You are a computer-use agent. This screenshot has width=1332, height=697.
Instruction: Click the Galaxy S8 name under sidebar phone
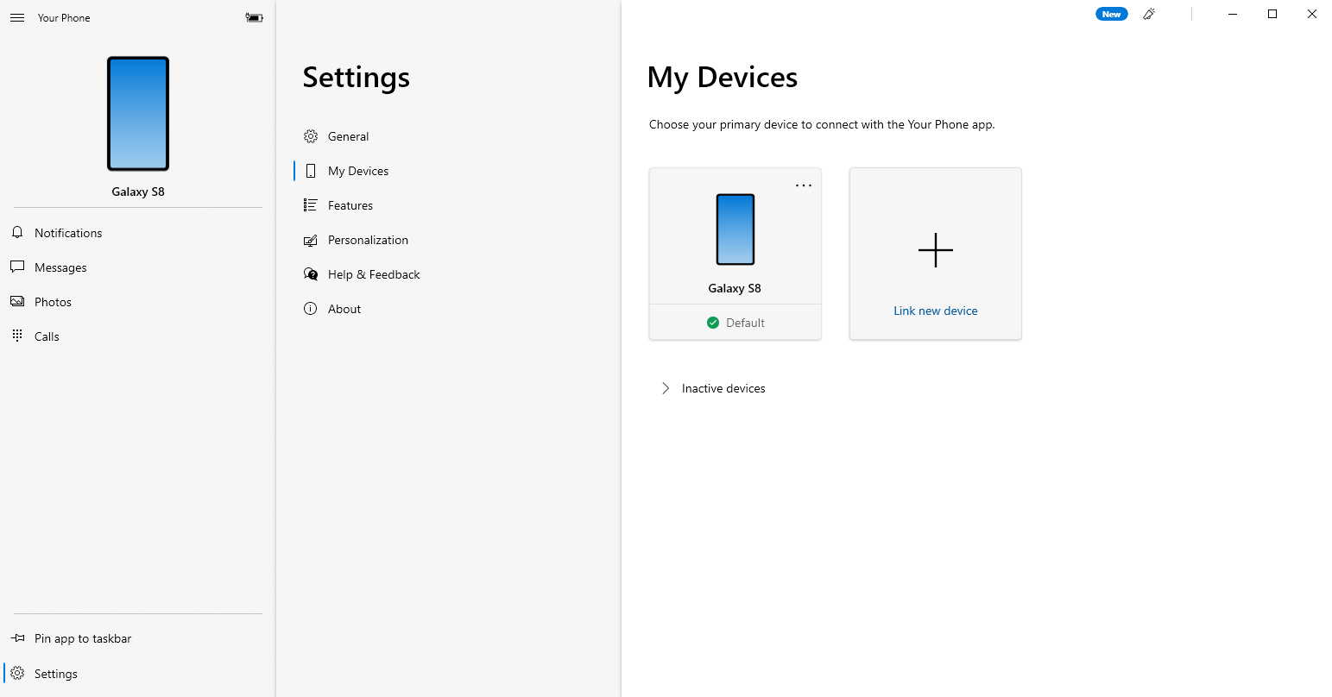click(138, 192)
